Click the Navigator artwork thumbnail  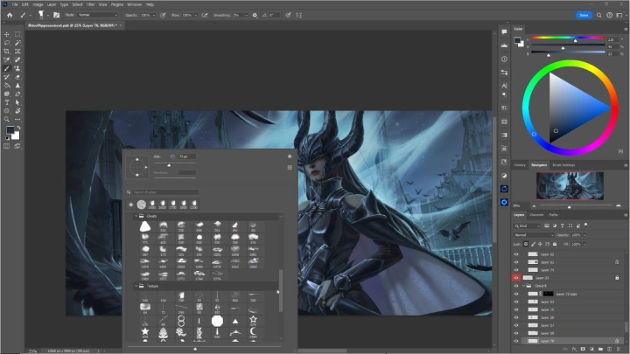pyautogui.click(x=570, y=185)
